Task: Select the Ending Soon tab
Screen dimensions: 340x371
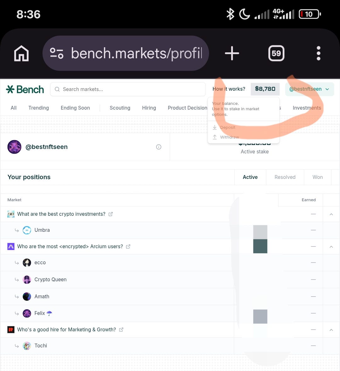Action: (x=75, y=108)
